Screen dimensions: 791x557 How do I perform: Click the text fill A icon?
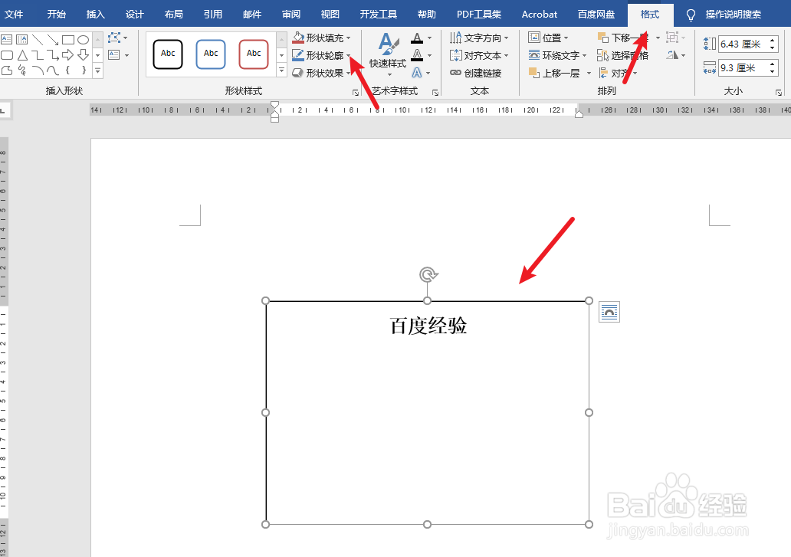click(417, 38)
